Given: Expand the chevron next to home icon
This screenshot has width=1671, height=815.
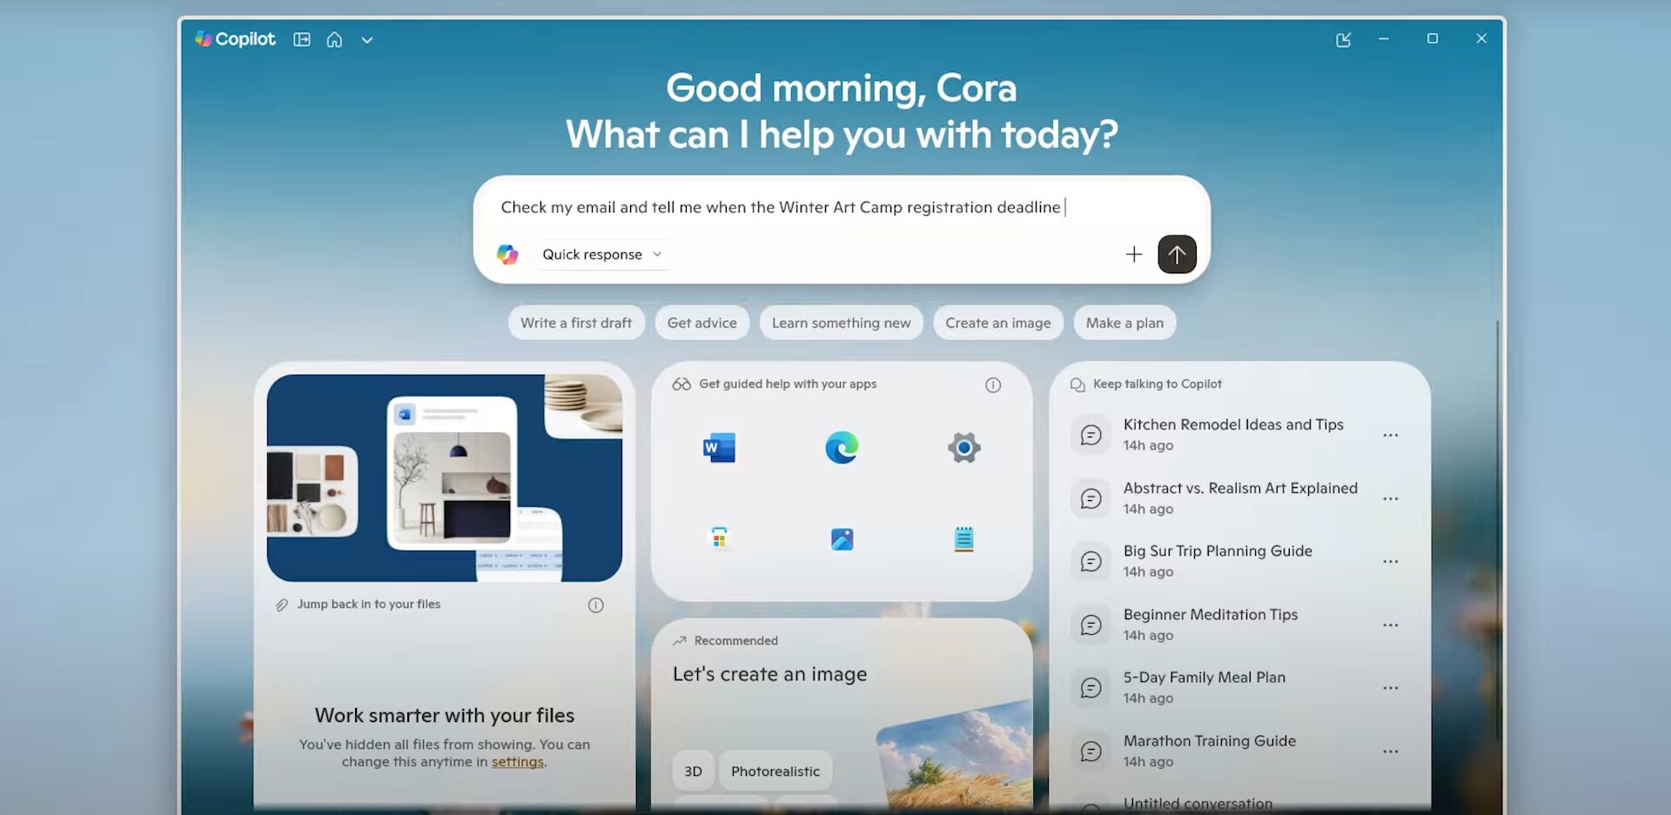Looking at the screenshot, I should click(x=367, y=40).
